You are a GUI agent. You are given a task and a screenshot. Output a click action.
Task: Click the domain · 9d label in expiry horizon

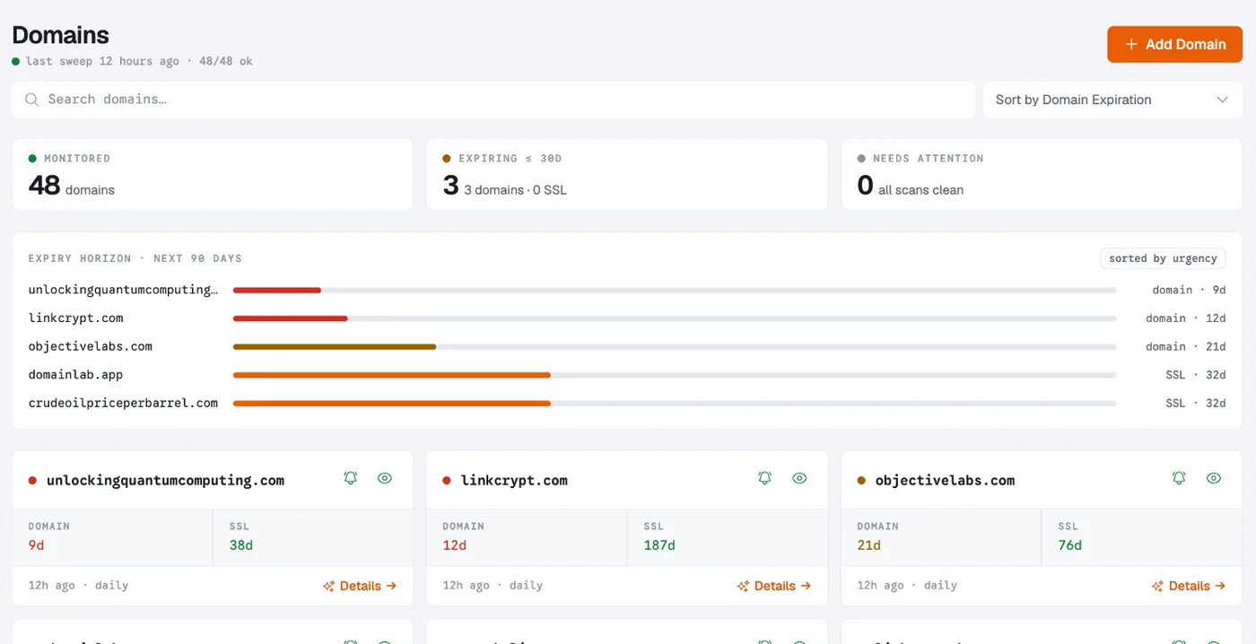(1189, 290)
